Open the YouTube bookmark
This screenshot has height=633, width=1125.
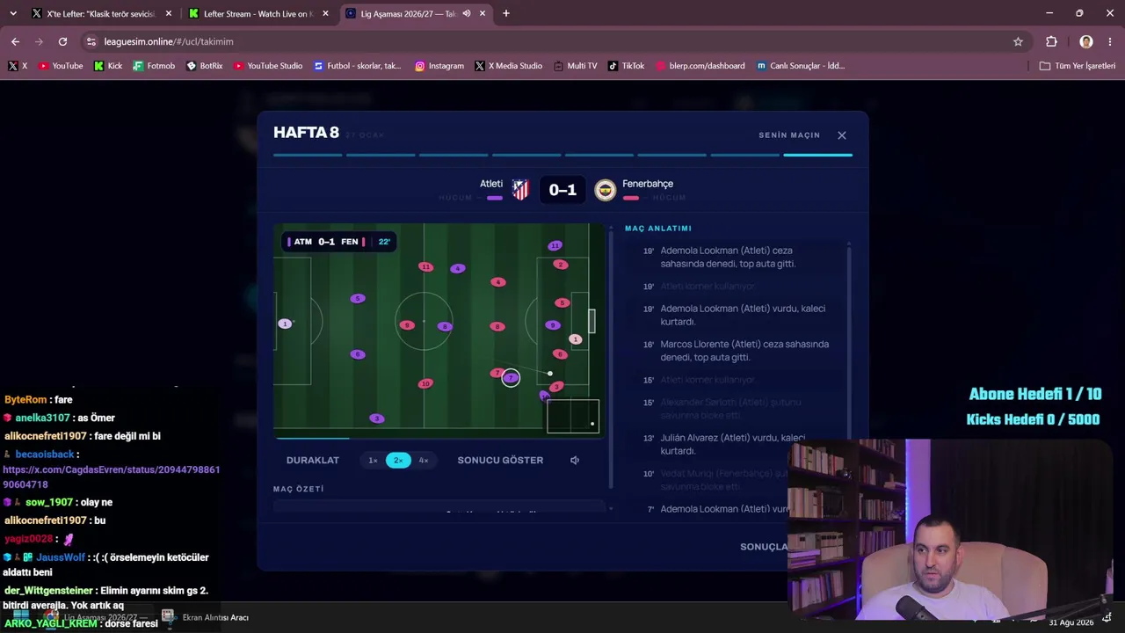[x=61, y=66]
